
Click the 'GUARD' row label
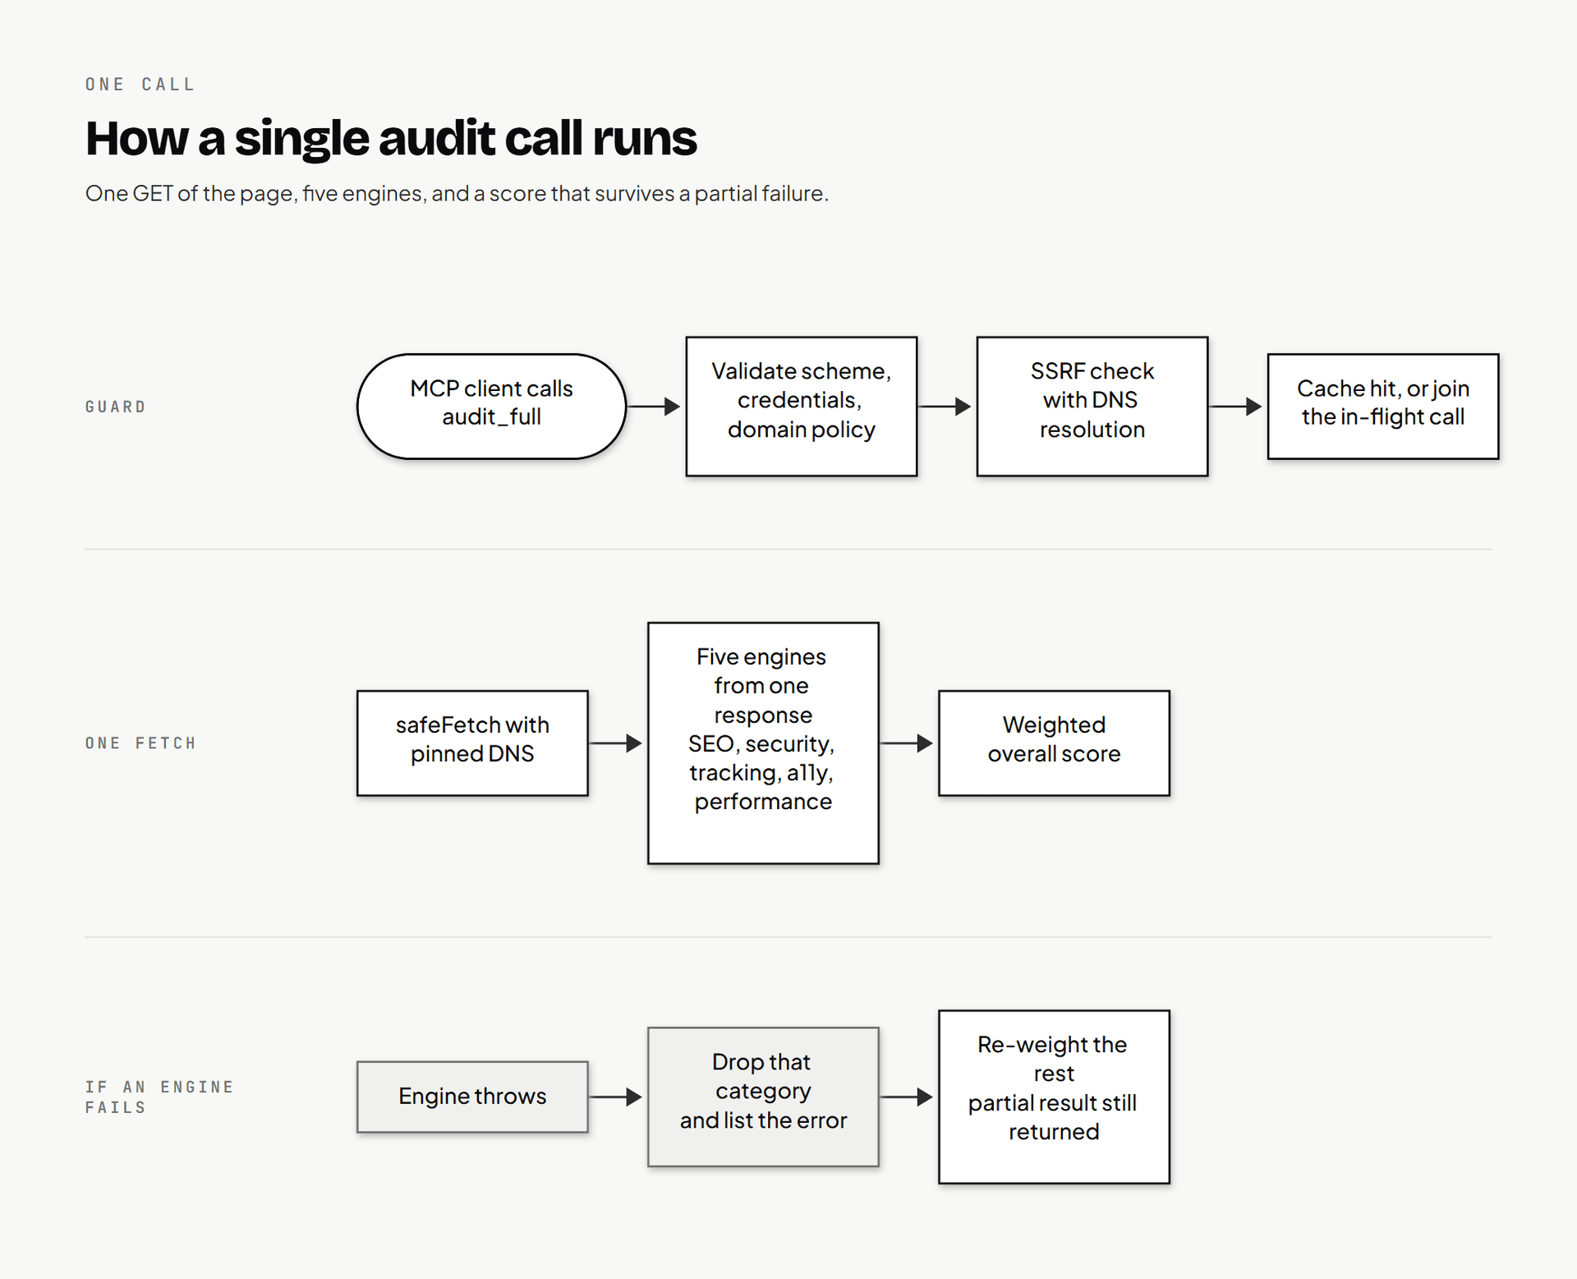(x=116, y=407)
